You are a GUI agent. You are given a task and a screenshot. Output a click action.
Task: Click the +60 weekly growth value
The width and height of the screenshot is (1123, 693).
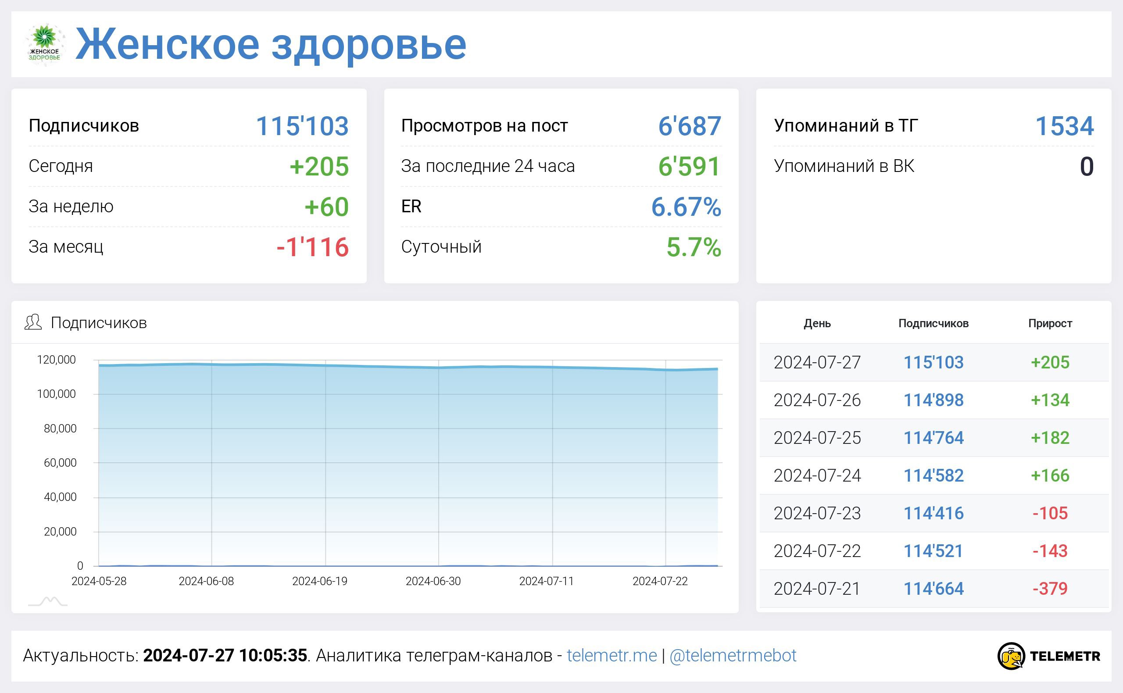pyautogui.click(x=326, y=207)
